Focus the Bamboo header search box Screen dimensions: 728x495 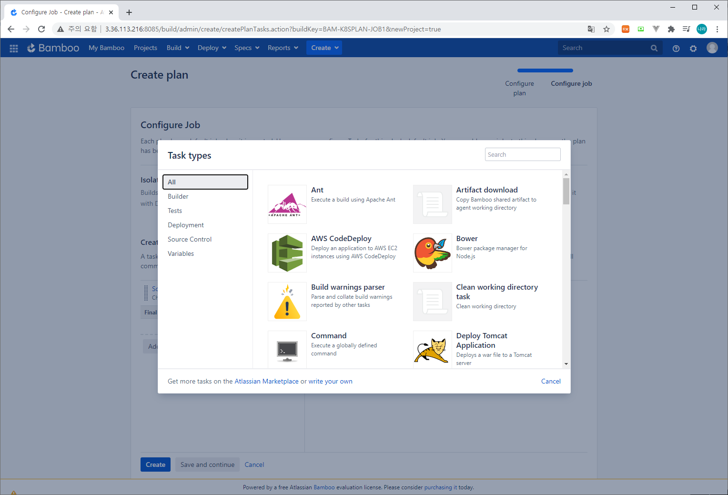pyautogui.click(x=610, y=48)
